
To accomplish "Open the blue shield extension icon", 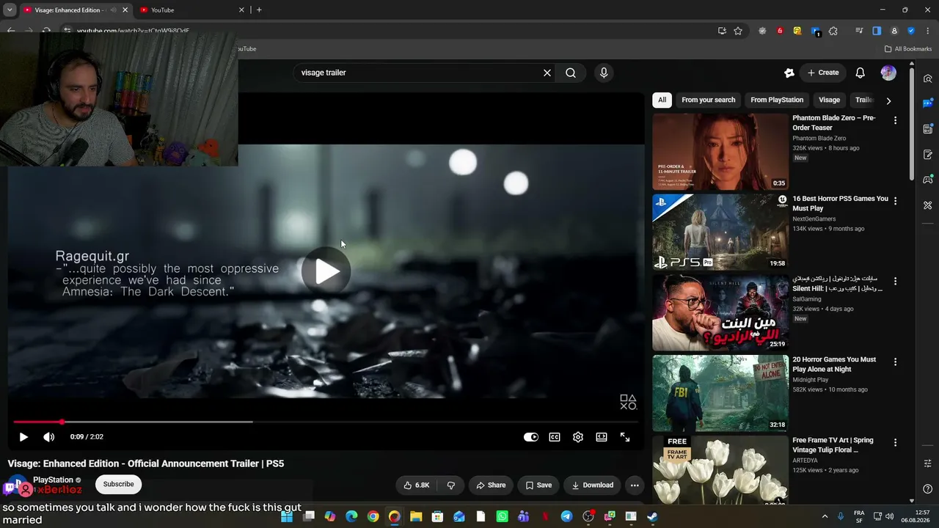I will click(x=911, y=31).
